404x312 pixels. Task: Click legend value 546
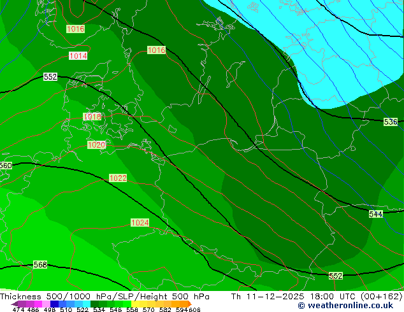tap(116, 309)
